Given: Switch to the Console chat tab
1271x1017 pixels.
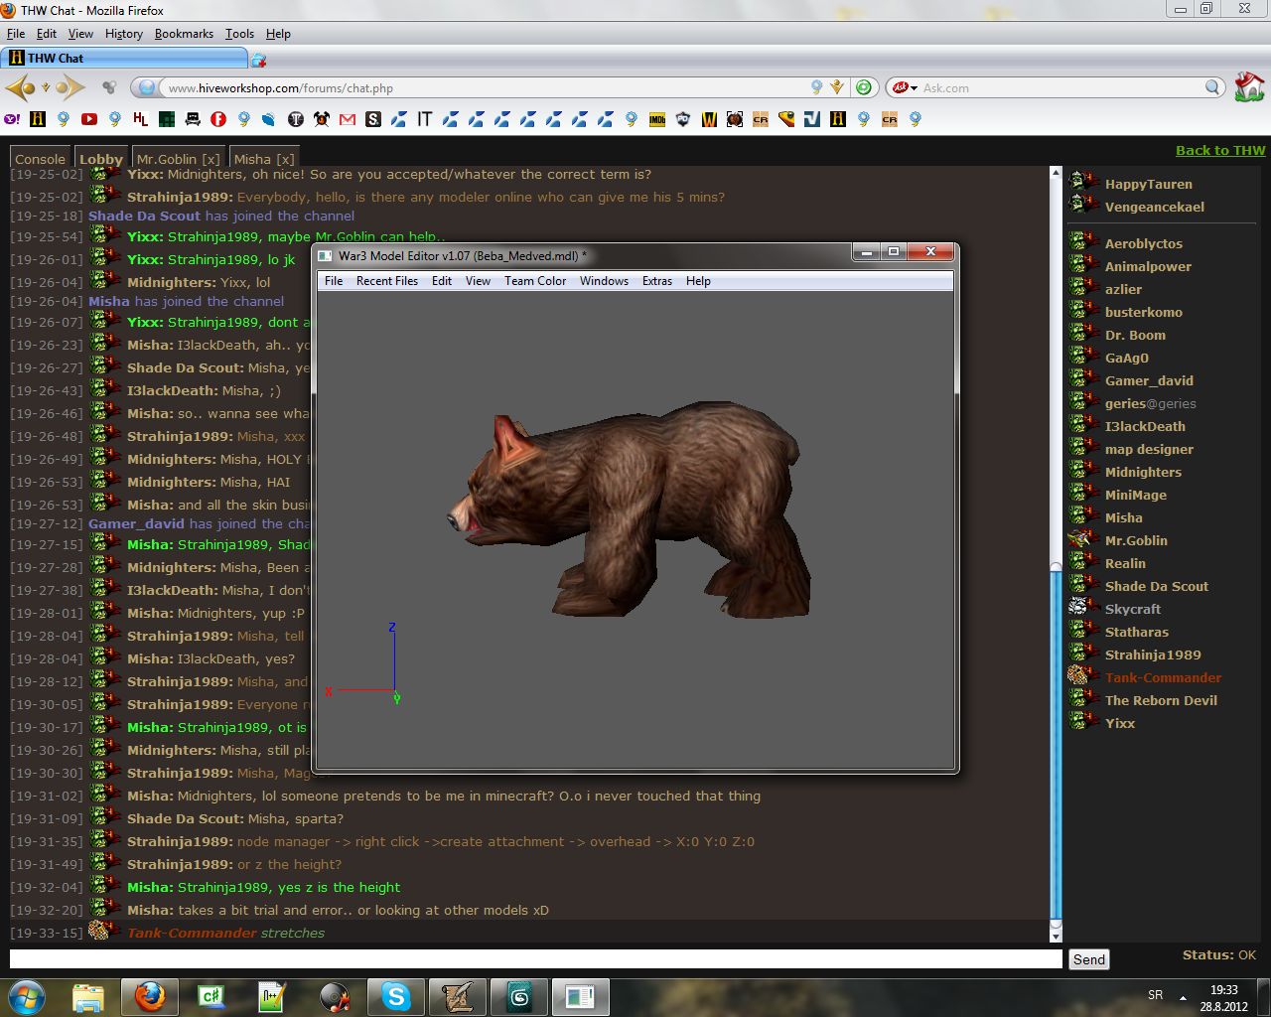Looking at the screenshot, I should click(x=40, y=159).
